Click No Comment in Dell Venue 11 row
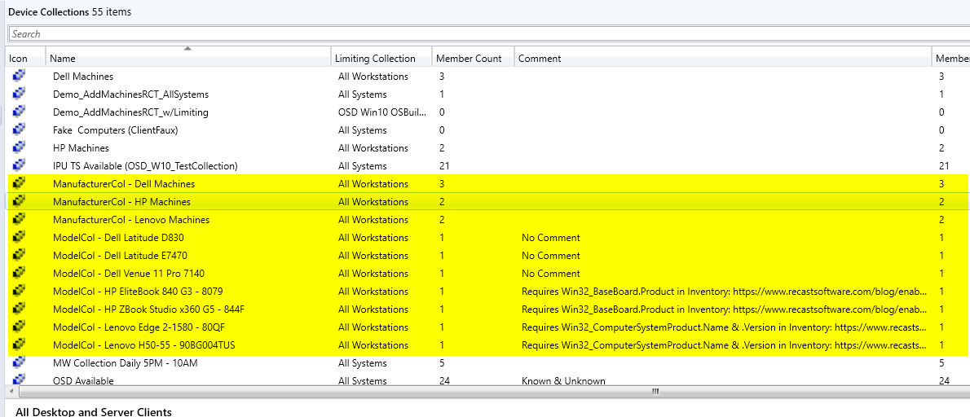970x417 pixels. click(550, 274)
